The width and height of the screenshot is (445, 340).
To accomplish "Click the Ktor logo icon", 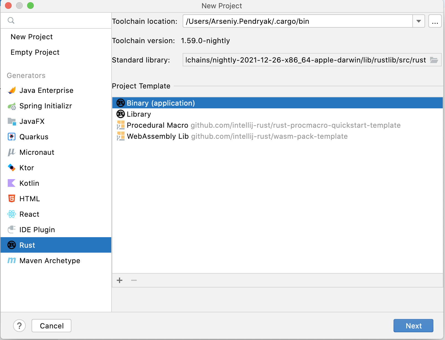I will pos(12,168).
